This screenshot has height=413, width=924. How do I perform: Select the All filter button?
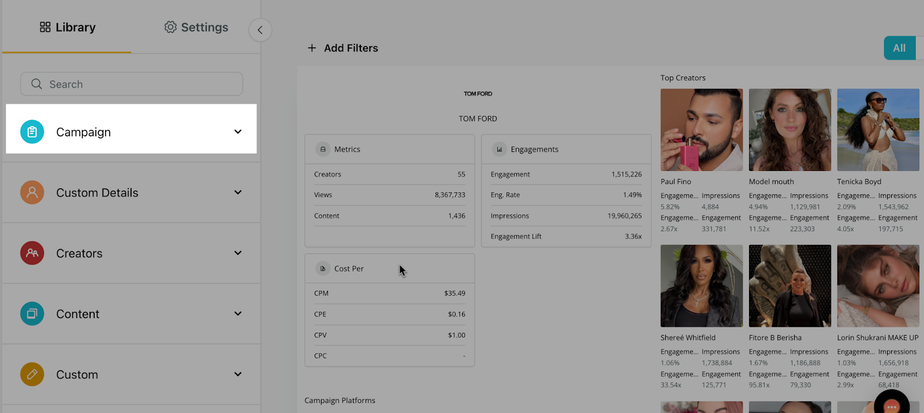900,48
